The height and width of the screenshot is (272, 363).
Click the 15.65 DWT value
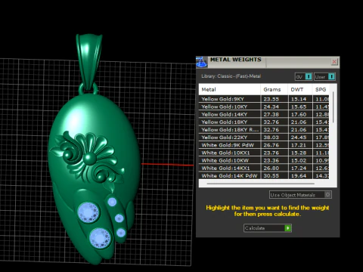point(299,107)
